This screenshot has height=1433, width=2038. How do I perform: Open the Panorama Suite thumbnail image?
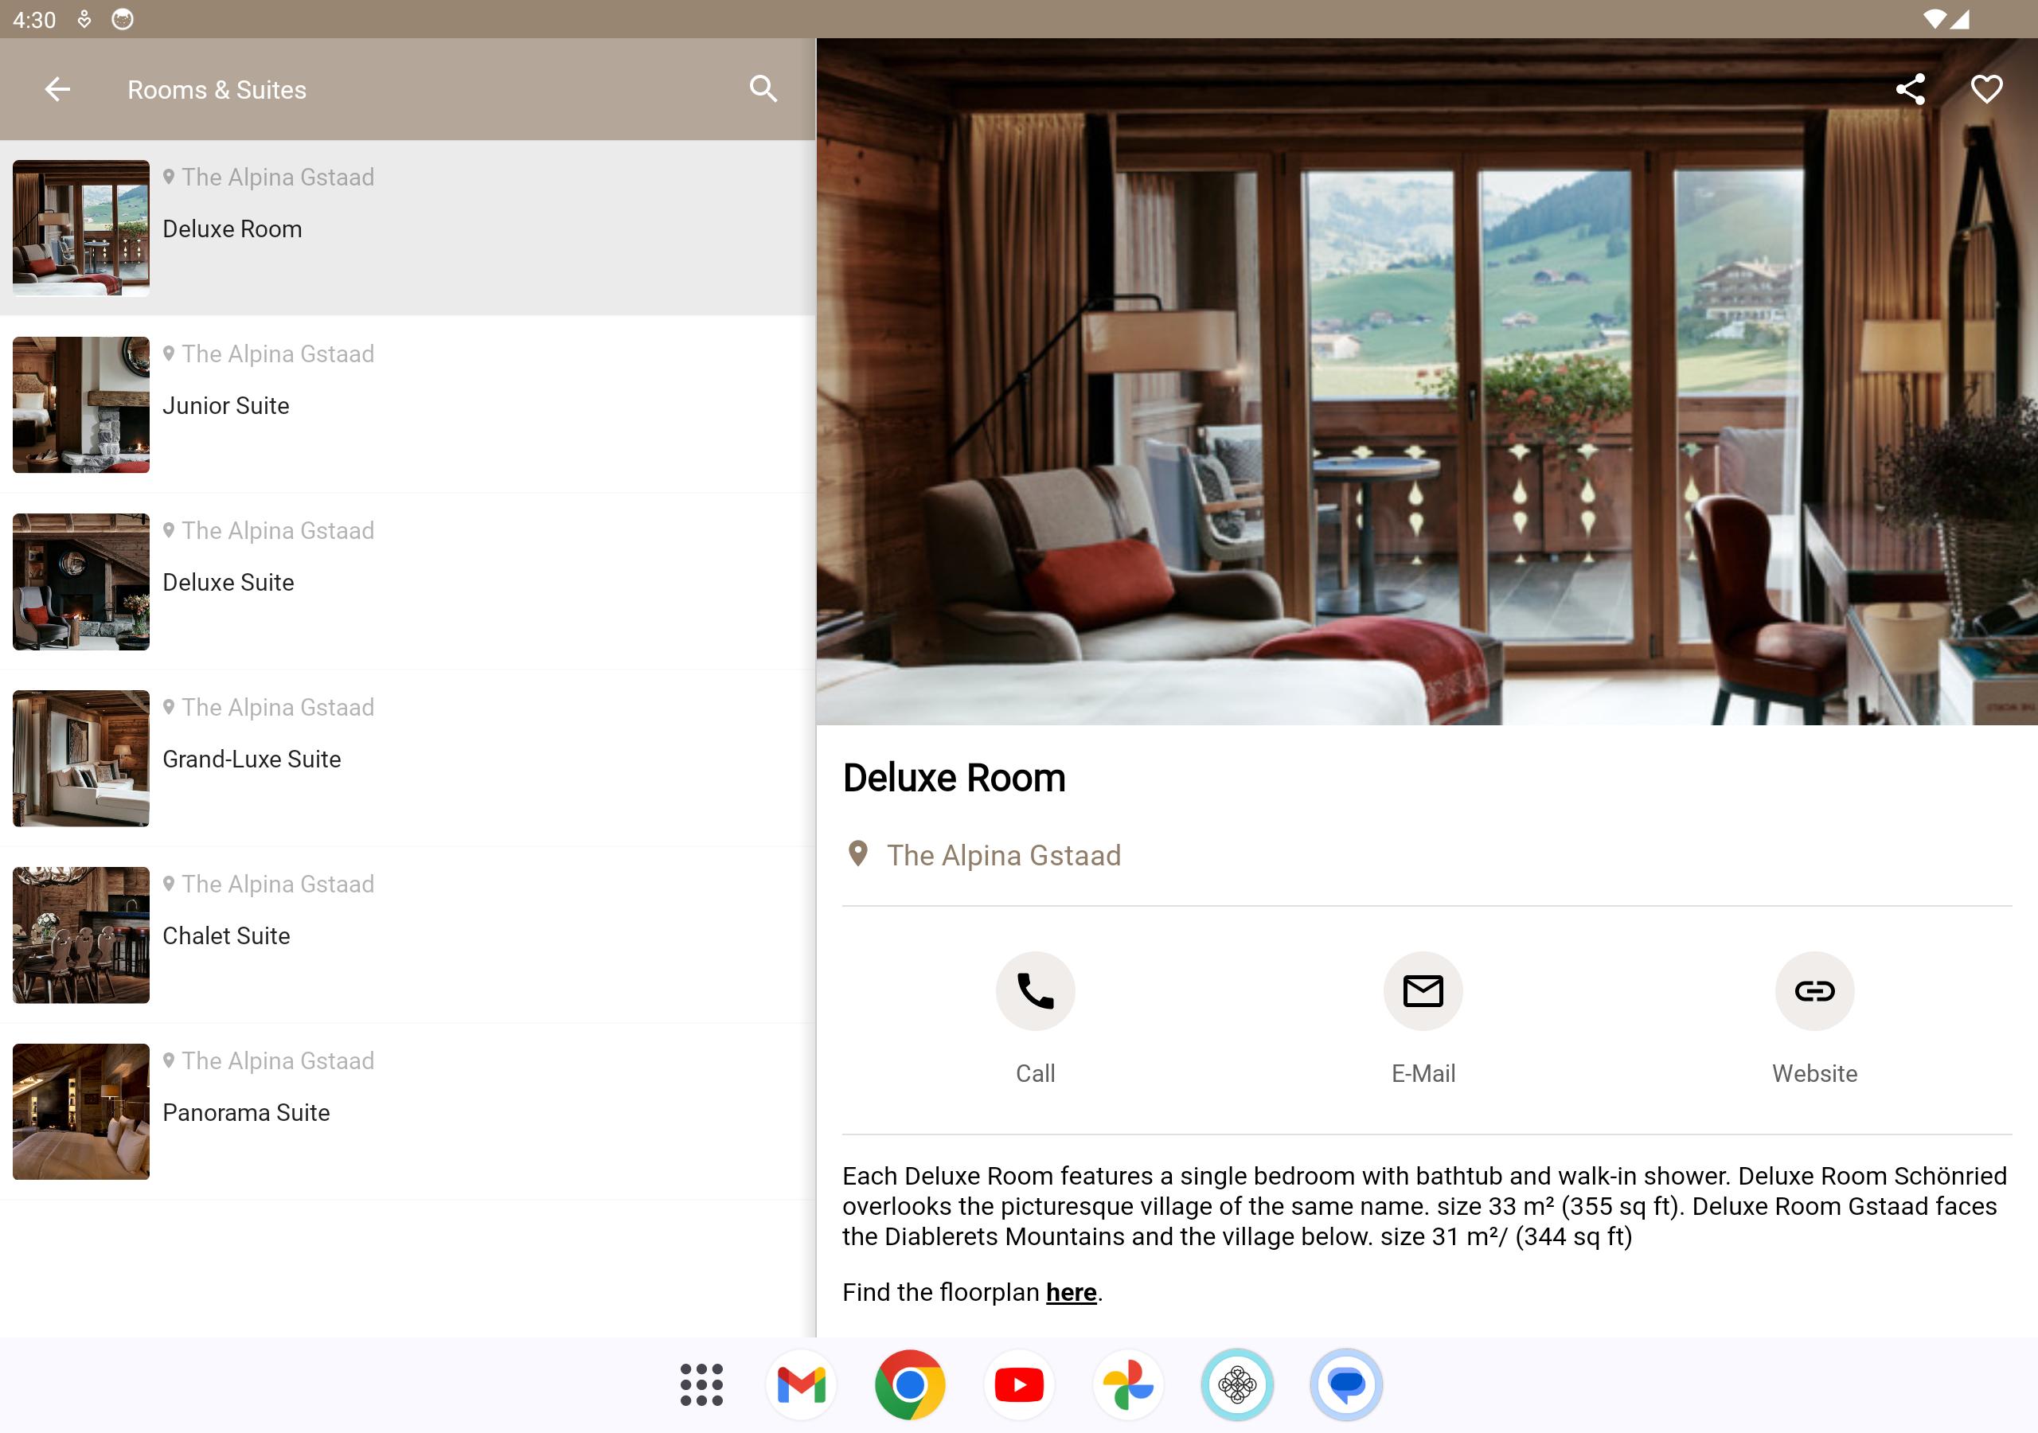pyautogui.click(x=80, y=1111)
